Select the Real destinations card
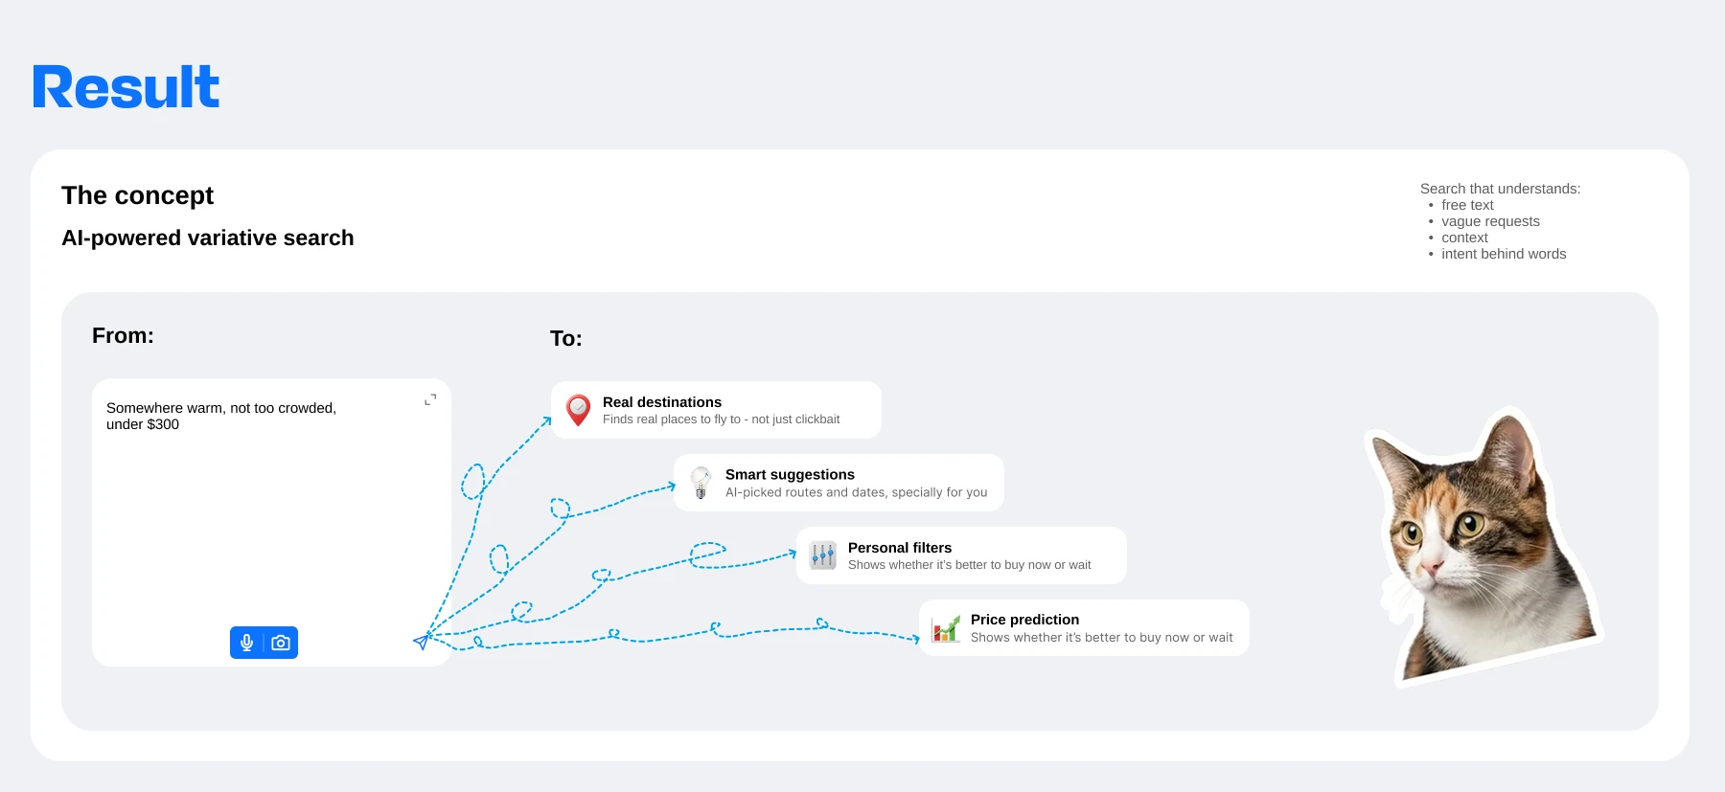The image size is (1725, 792). click(x=716, y=410)
